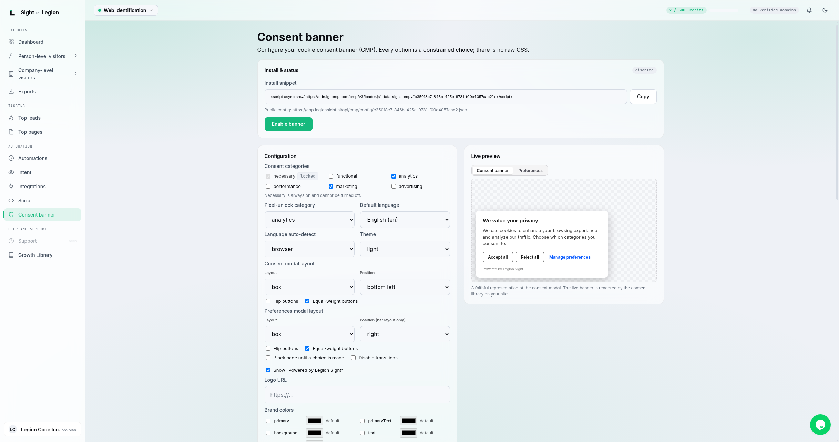
Task: Select the Consent banner preview tab
Action: (492, 171)
